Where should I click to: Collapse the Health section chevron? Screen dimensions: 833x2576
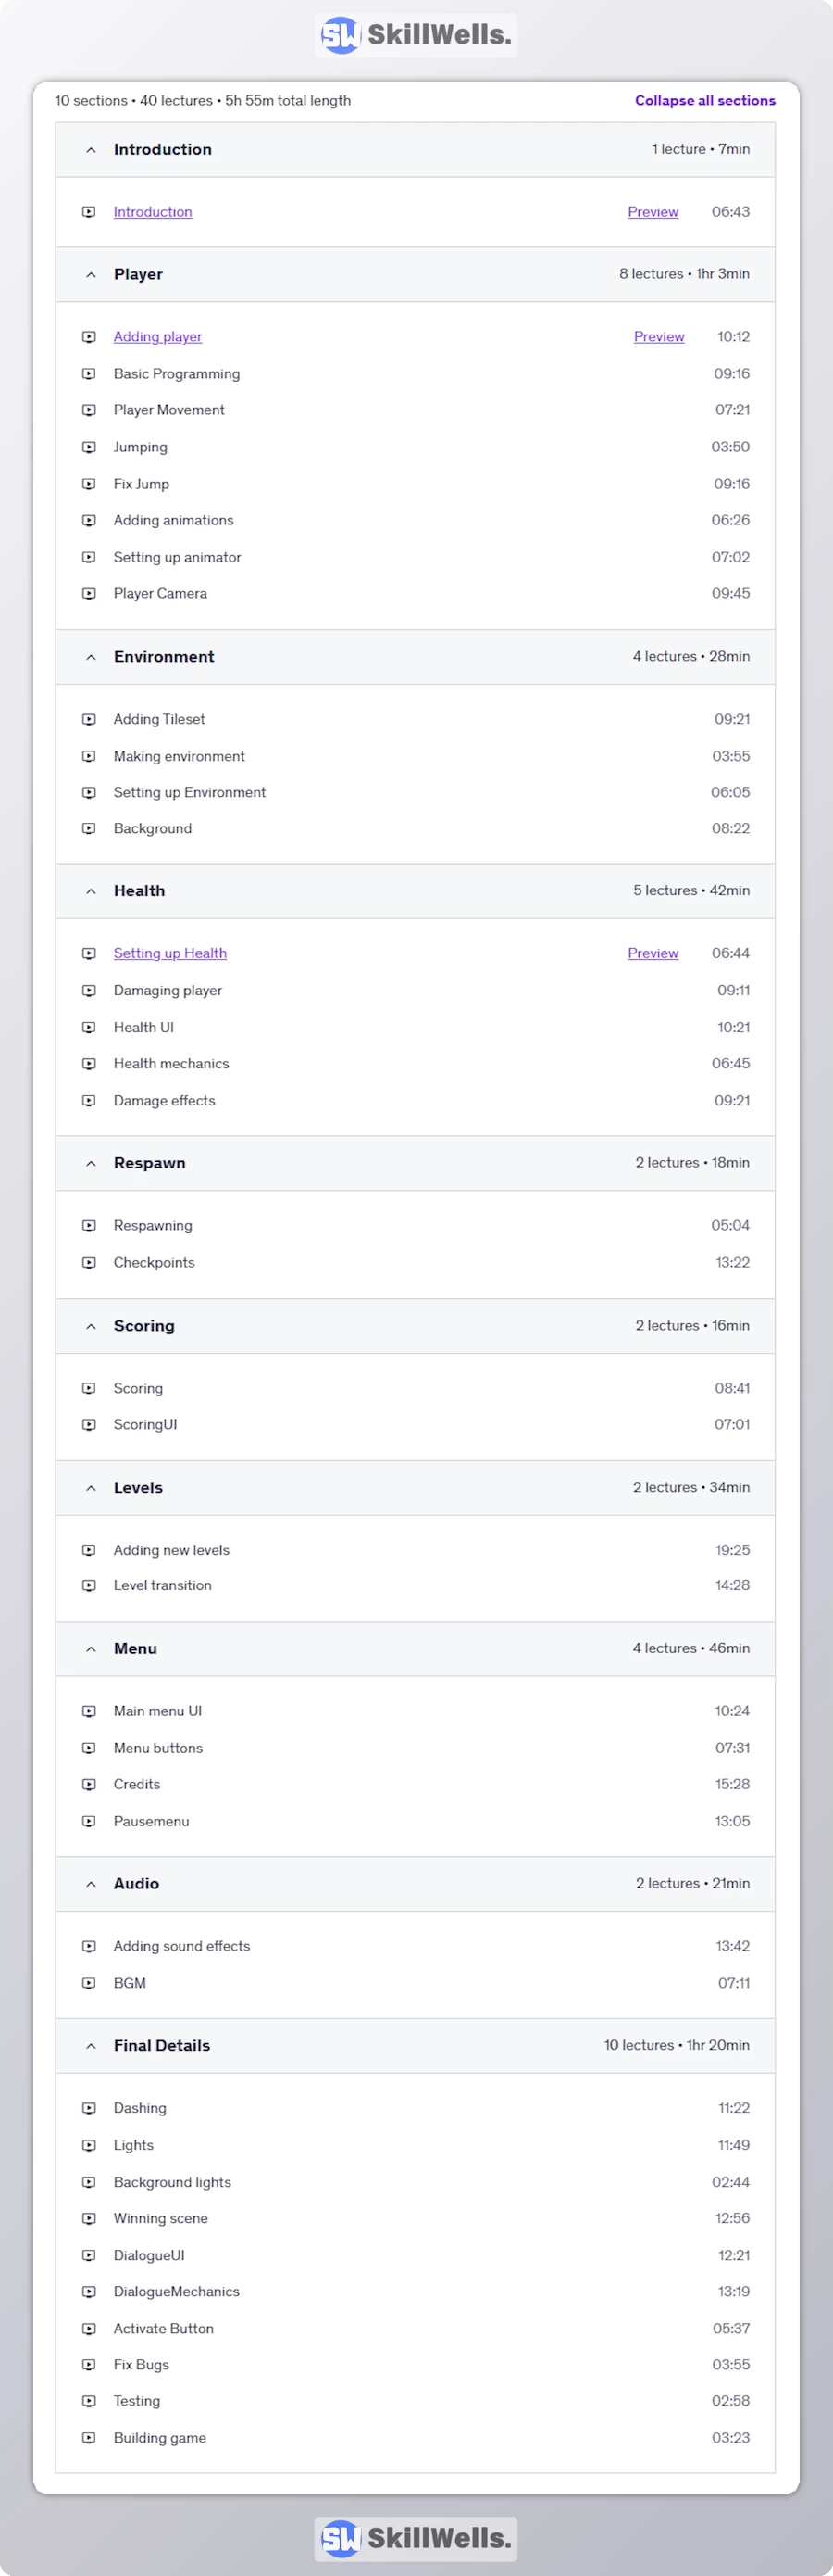[x=91, y=891]
